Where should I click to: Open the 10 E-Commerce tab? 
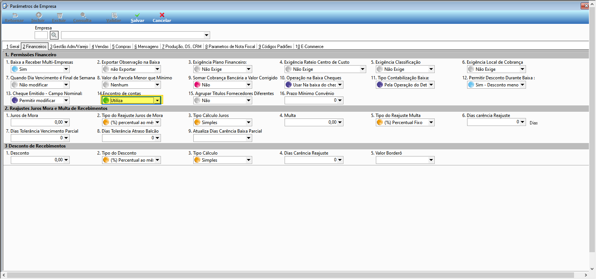click(310, 47)
